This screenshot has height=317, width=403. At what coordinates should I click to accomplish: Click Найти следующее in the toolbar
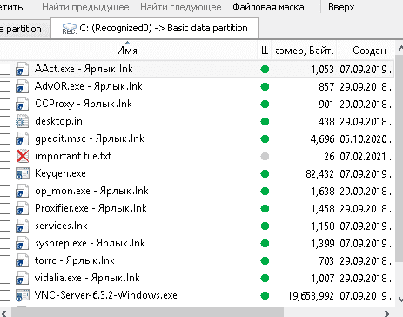(x=181, y=7)
